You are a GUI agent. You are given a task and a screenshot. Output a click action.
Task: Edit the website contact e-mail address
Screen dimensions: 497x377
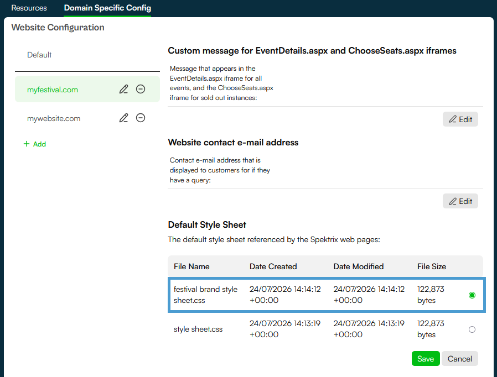point(460,201)
